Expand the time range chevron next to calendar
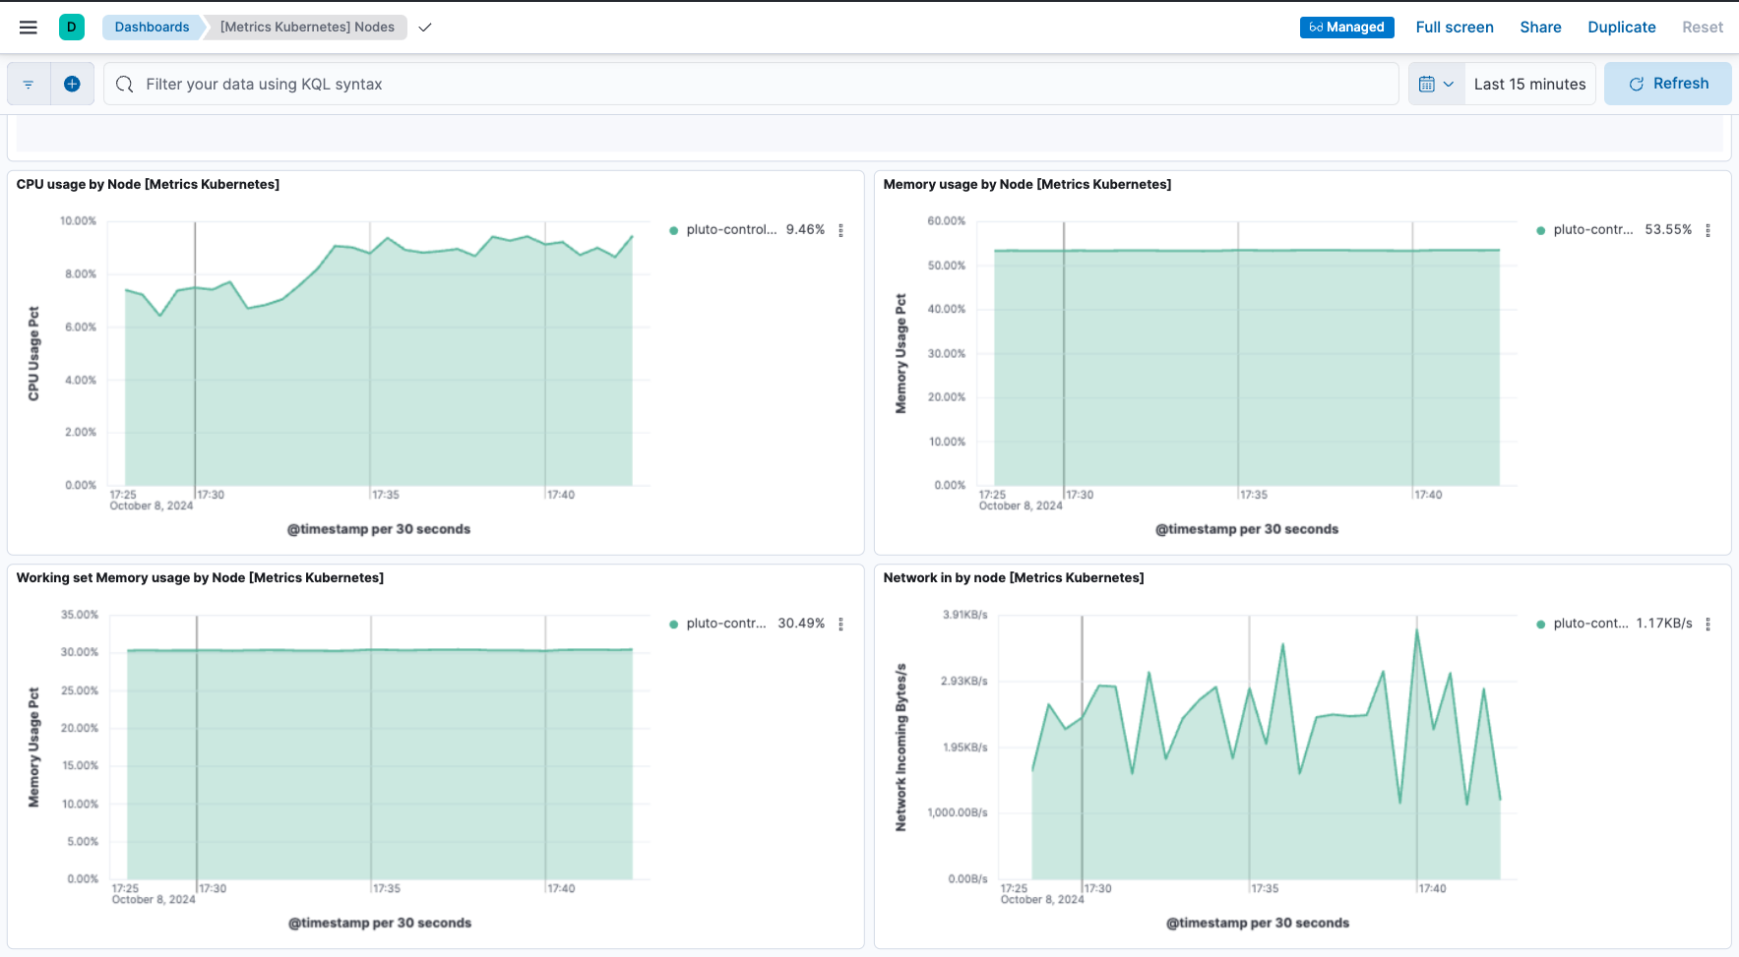The image size is (1739, 957). (1449, 84)
